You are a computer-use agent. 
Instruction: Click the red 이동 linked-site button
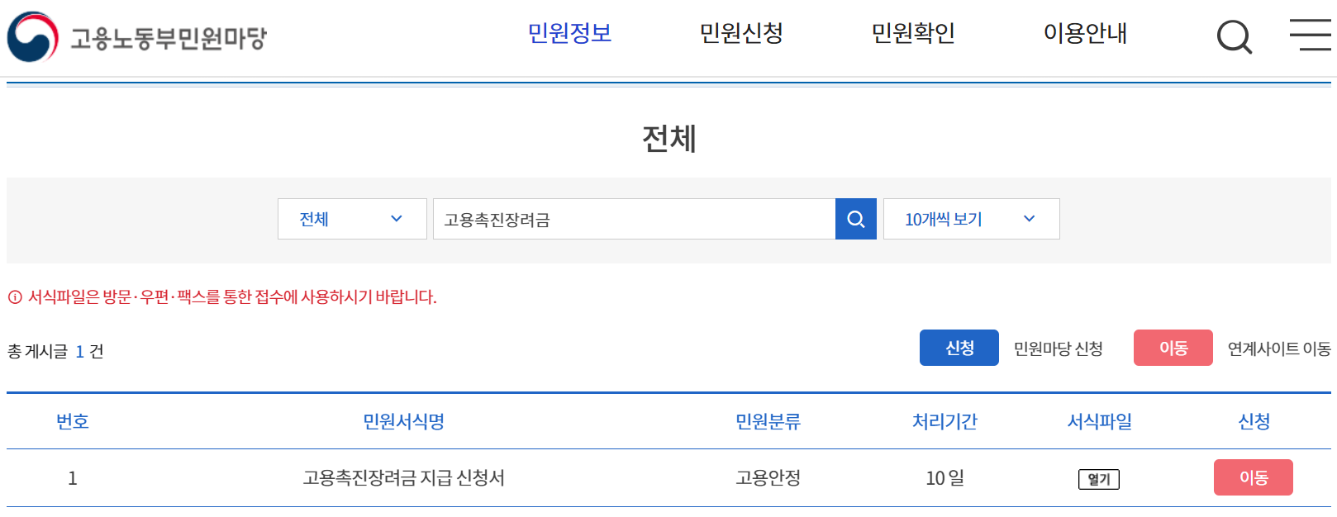1173,348
